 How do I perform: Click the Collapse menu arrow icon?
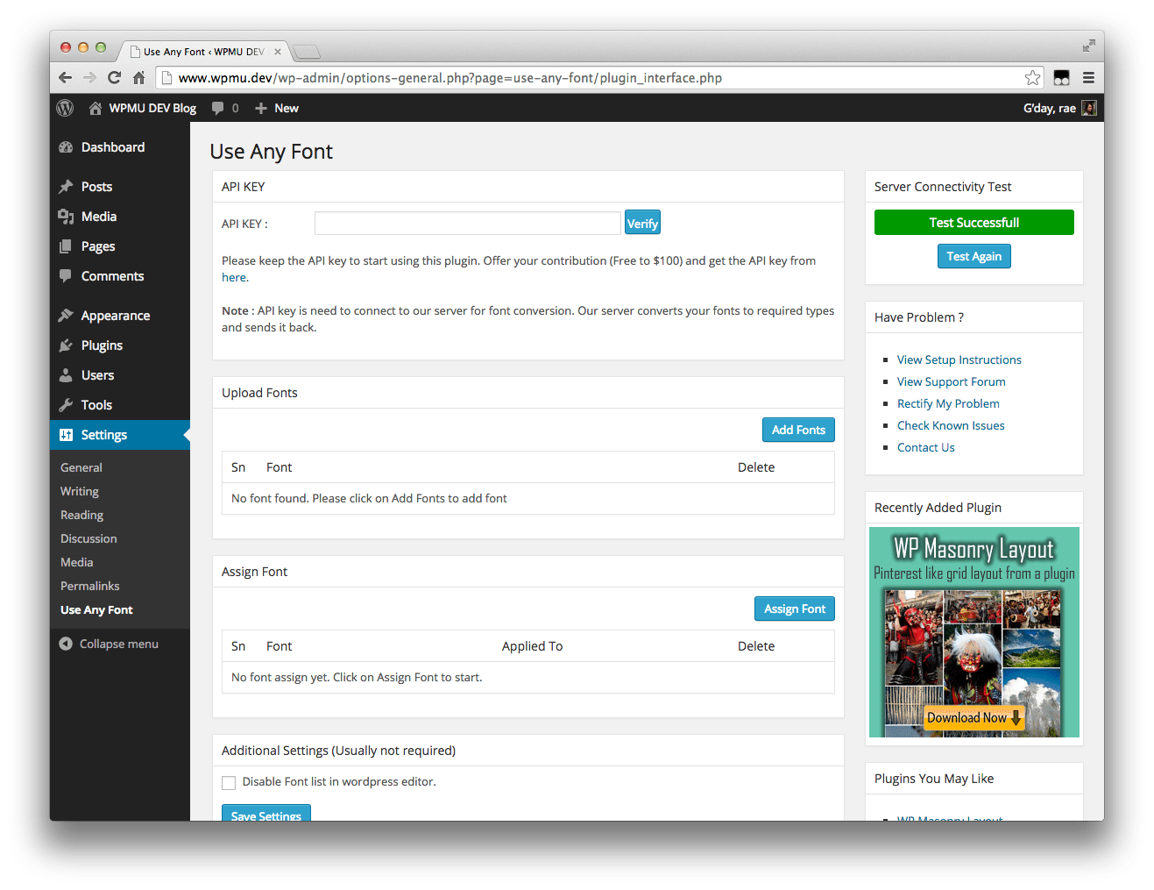click(66, 644)
